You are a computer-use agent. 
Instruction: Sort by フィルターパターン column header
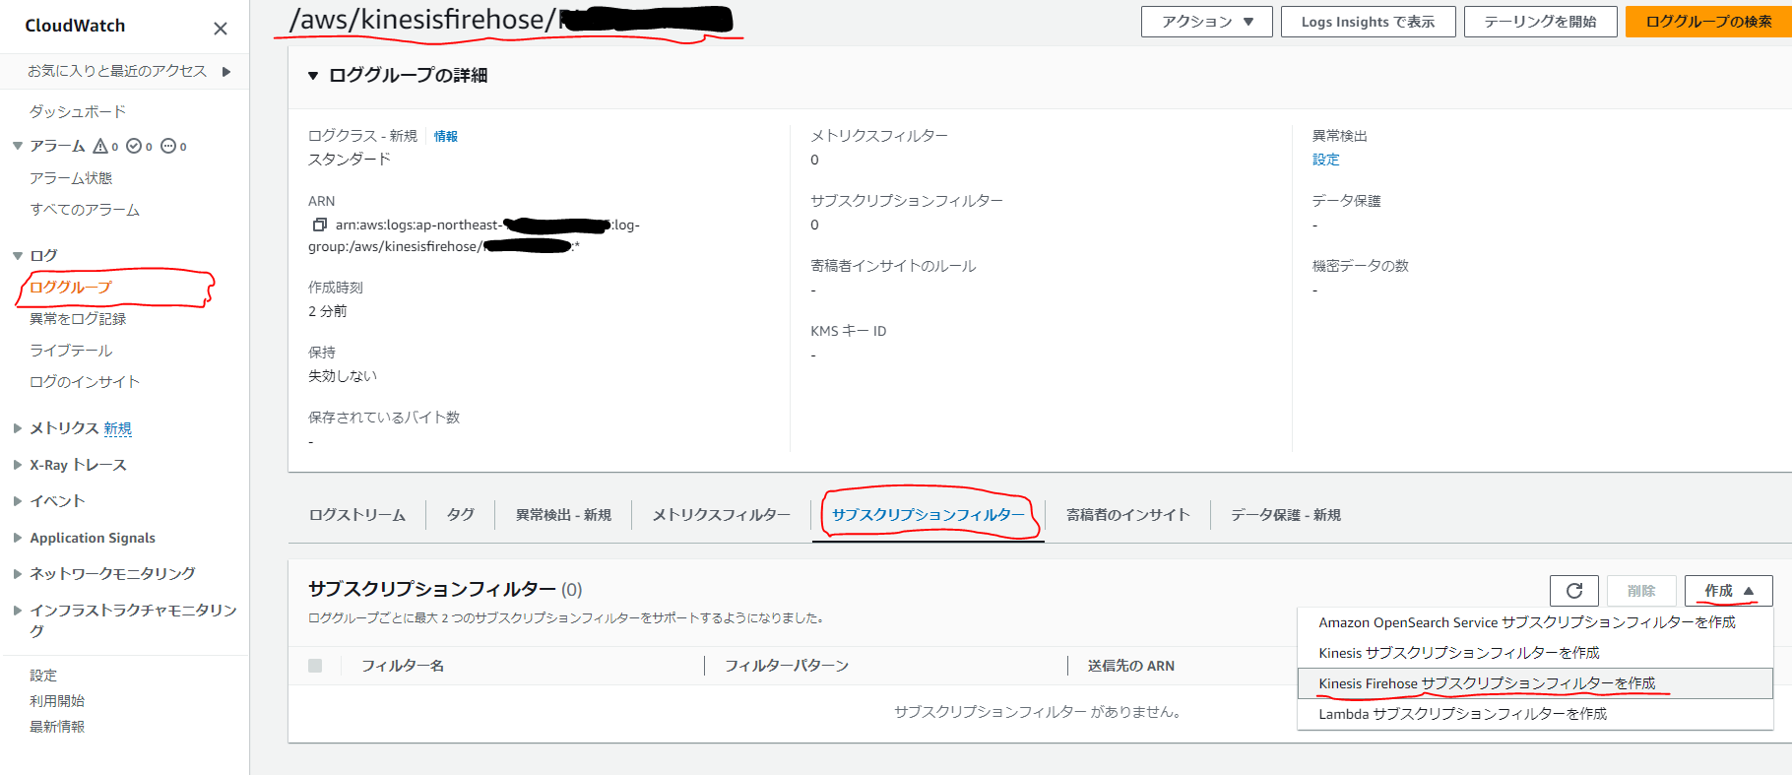point(787,667)
